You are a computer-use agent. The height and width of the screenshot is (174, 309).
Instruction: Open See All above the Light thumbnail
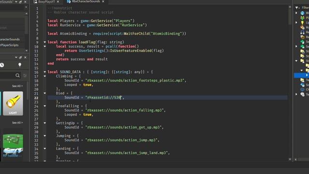(x=17, y=86)
